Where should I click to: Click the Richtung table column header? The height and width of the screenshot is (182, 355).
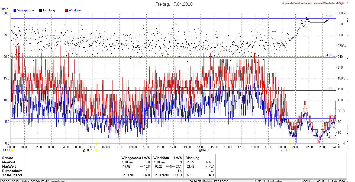click(x=192, y=158)
